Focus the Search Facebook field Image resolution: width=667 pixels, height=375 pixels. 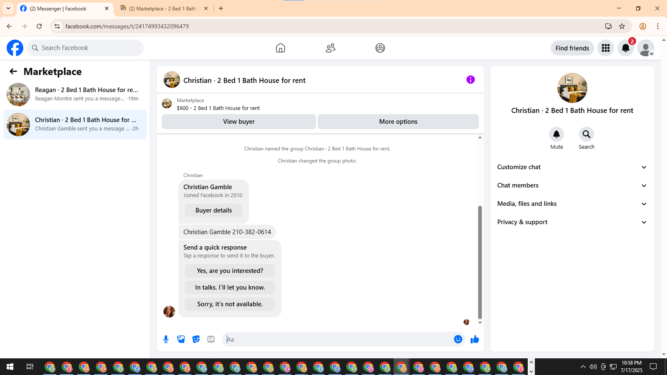click(85, 48)
